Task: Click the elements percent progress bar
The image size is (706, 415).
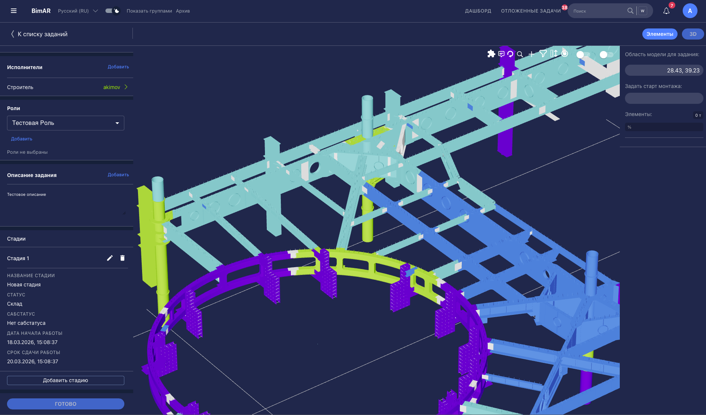Action: (x=664, y=127)
